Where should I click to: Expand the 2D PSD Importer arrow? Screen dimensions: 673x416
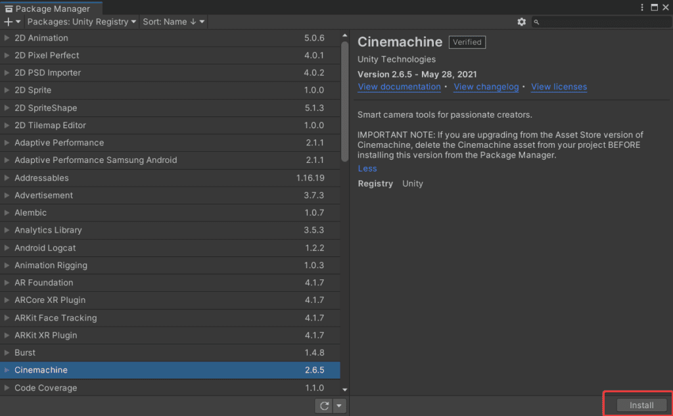pyautogui.click(x=7, y=72)
